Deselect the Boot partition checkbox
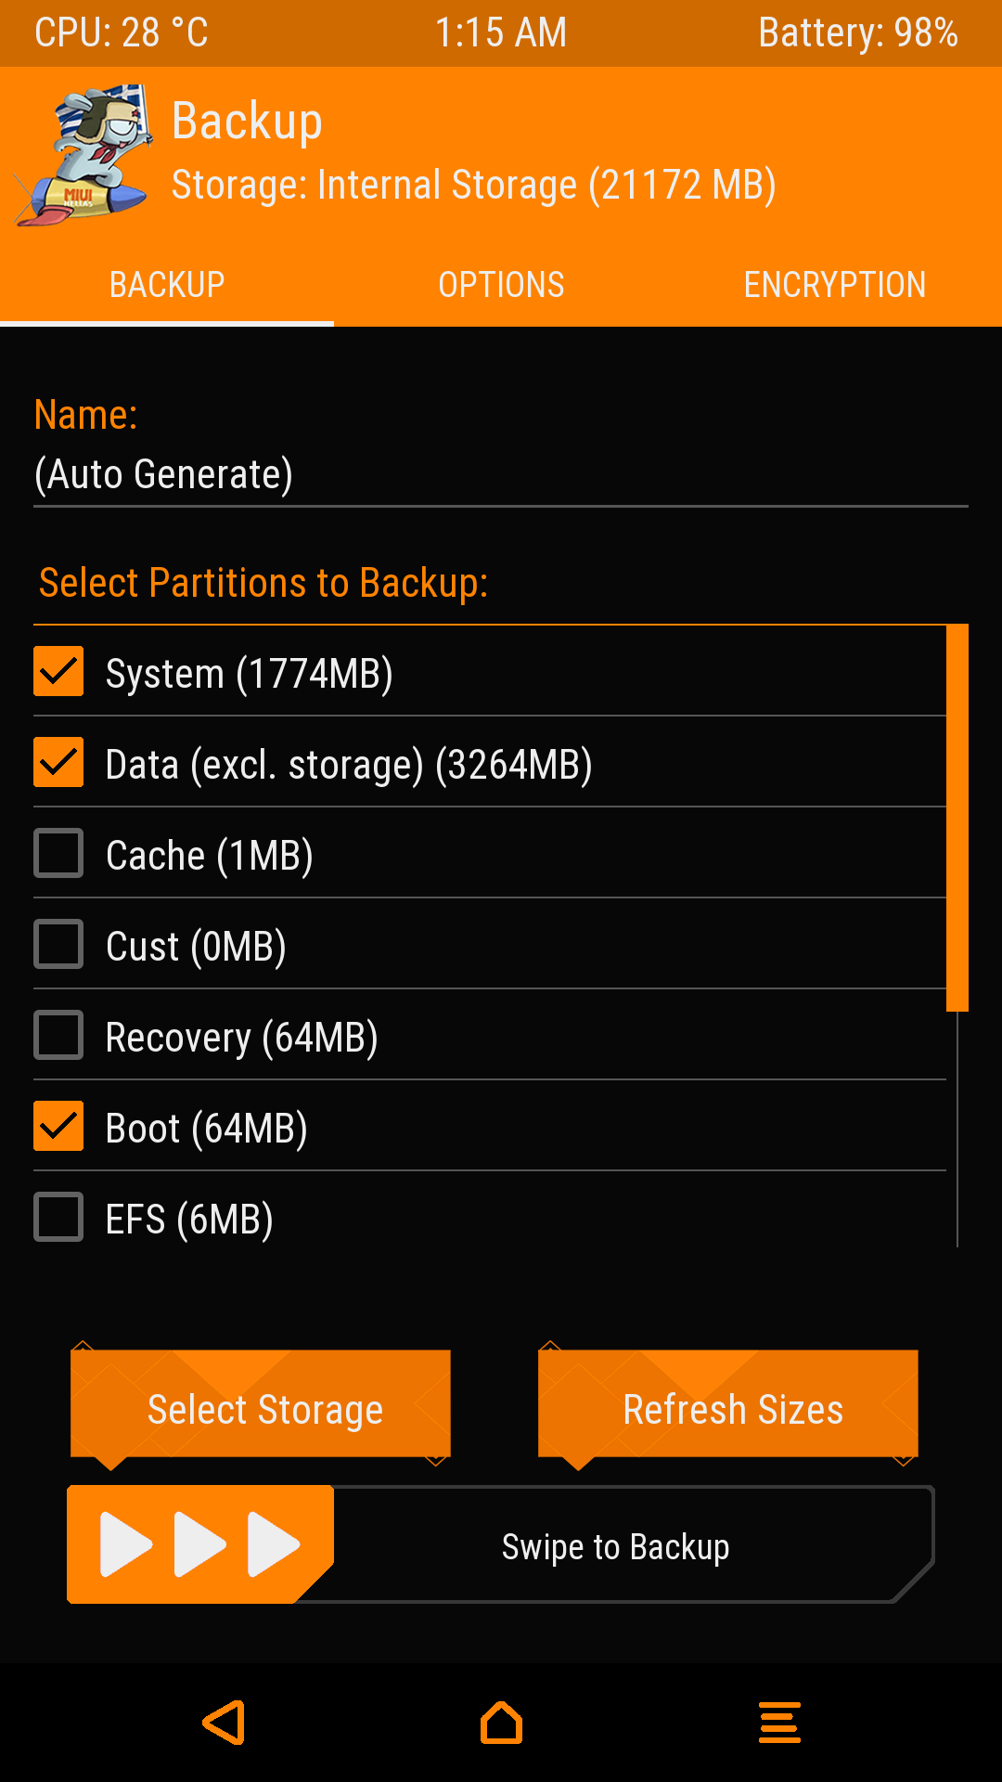This screenshot has width=1002, height=1782. pos(58,1126)
